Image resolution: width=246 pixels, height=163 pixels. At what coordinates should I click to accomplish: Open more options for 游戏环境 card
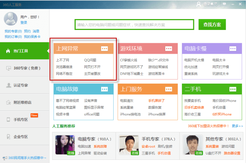169,49
